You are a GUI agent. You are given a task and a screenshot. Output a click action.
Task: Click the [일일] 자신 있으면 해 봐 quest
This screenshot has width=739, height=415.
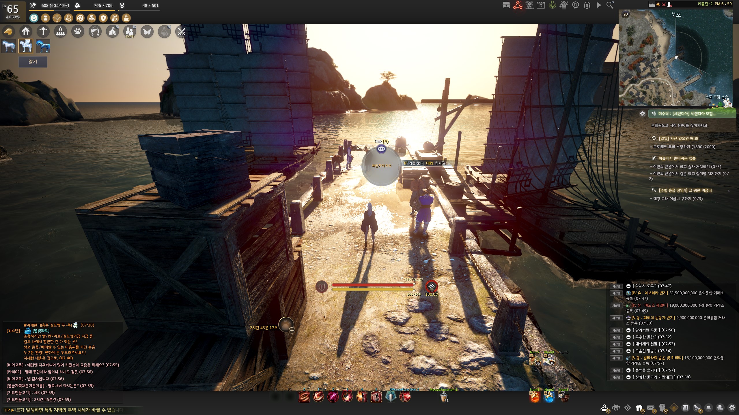coord(678,138)
